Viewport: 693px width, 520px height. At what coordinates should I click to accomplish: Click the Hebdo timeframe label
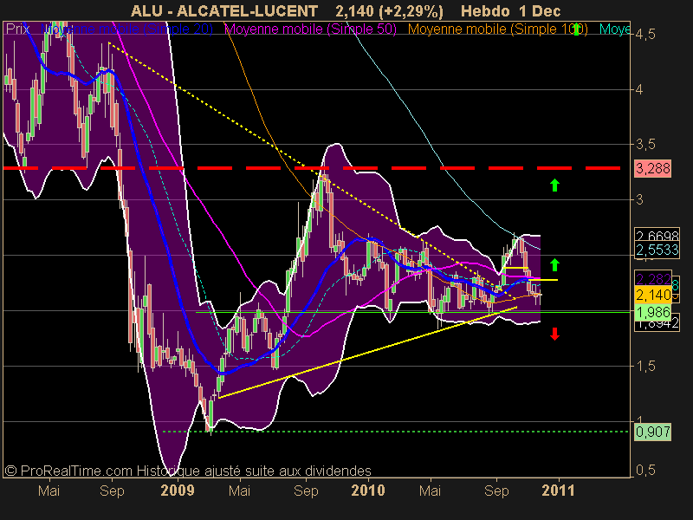[485, 11]
